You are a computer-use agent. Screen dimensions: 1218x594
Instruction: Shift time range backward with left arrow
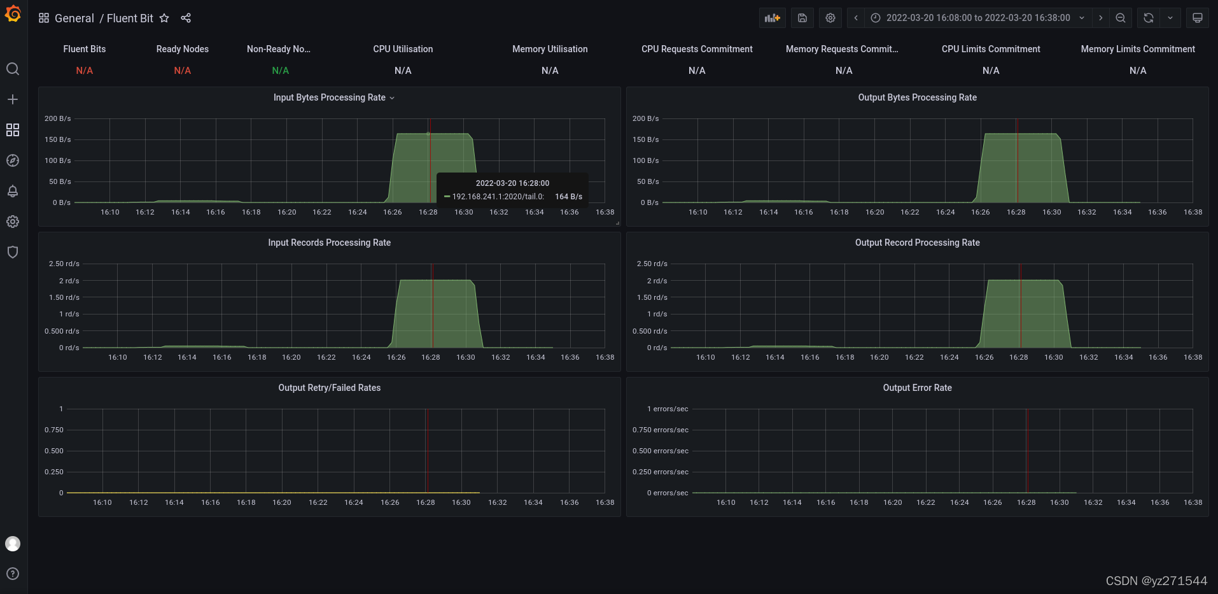click(856, 18)
